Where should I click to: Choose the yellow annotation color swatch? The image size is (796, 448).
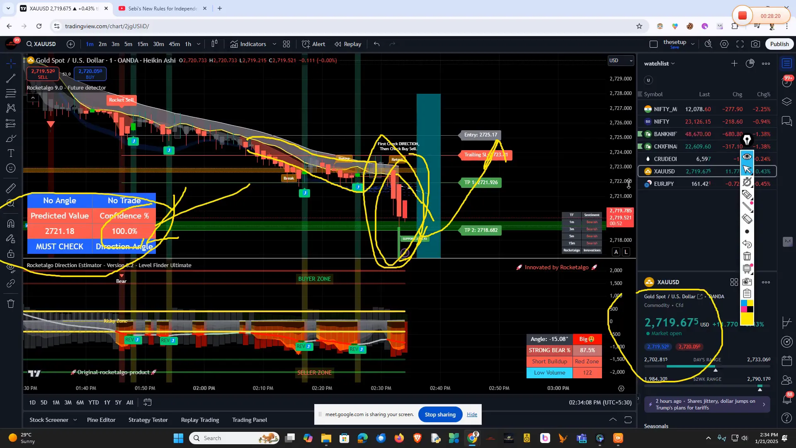click(747, 319)
